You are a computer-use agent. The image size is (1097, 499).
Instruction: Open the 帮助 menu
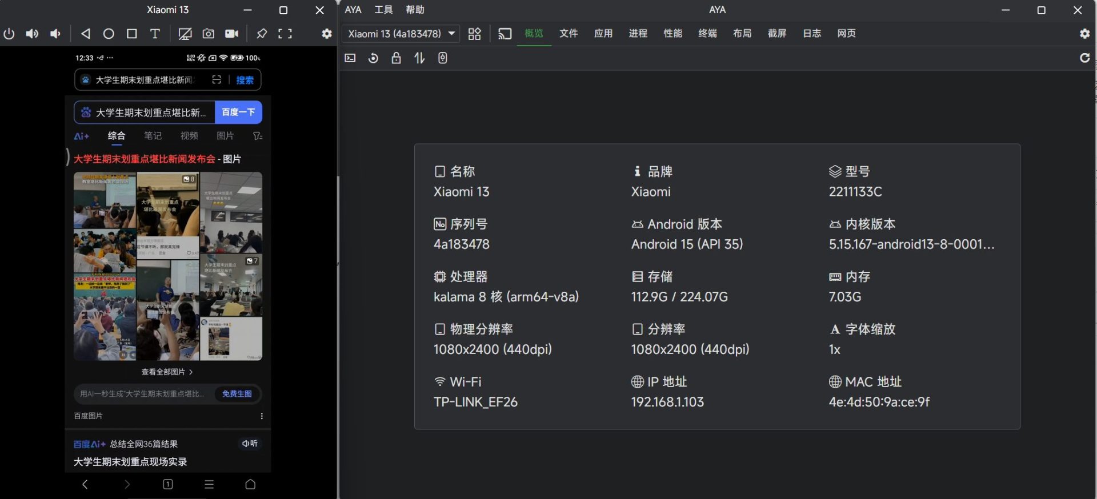tap(415, 10)
